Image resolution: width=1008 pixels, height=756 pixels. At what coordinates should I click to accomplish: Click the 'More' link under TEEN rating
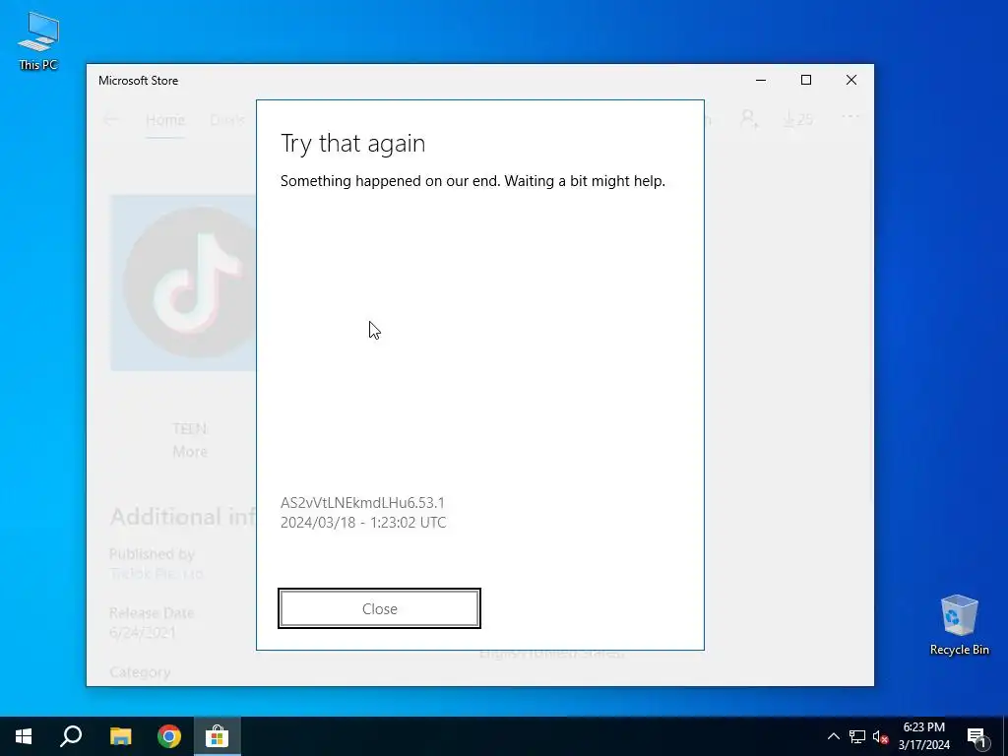(x=190, y=451)
